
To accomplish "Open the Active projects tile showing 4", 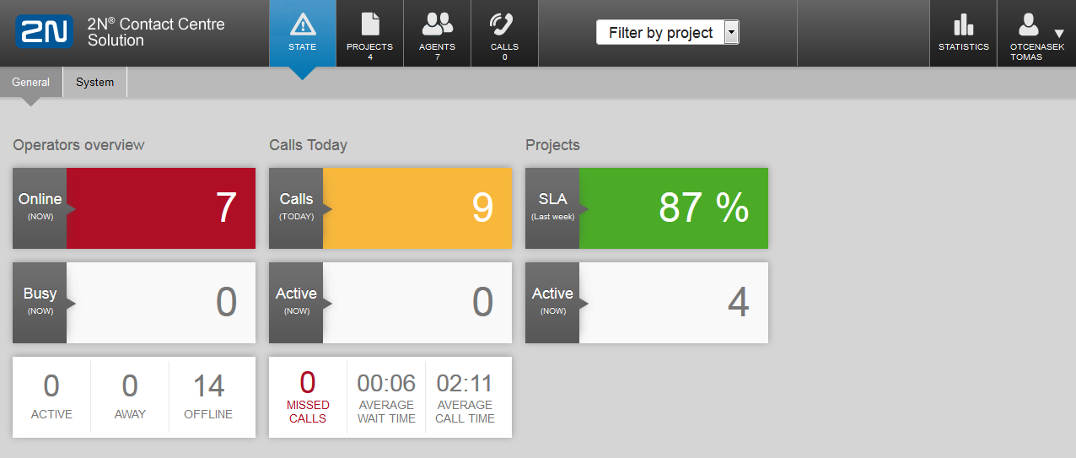I will 647,303.
